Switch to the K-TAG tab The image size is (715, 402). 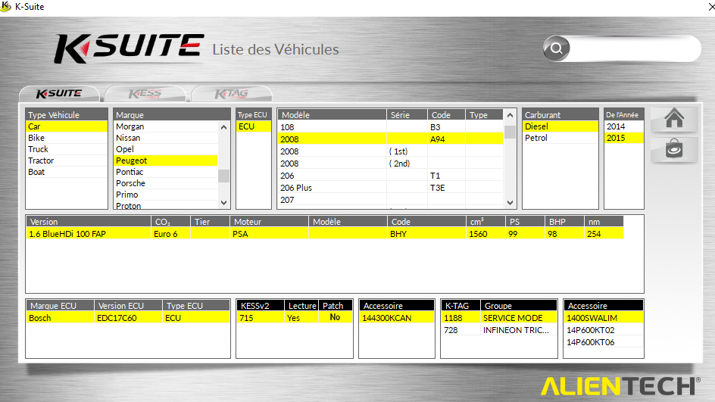tap(232, 93)
